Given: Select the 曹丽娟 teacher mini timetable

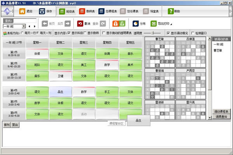Looking at the screenshot, I should [160, 84].
